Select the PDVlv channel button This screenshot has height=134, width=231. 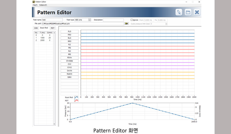tap(70, 58)
